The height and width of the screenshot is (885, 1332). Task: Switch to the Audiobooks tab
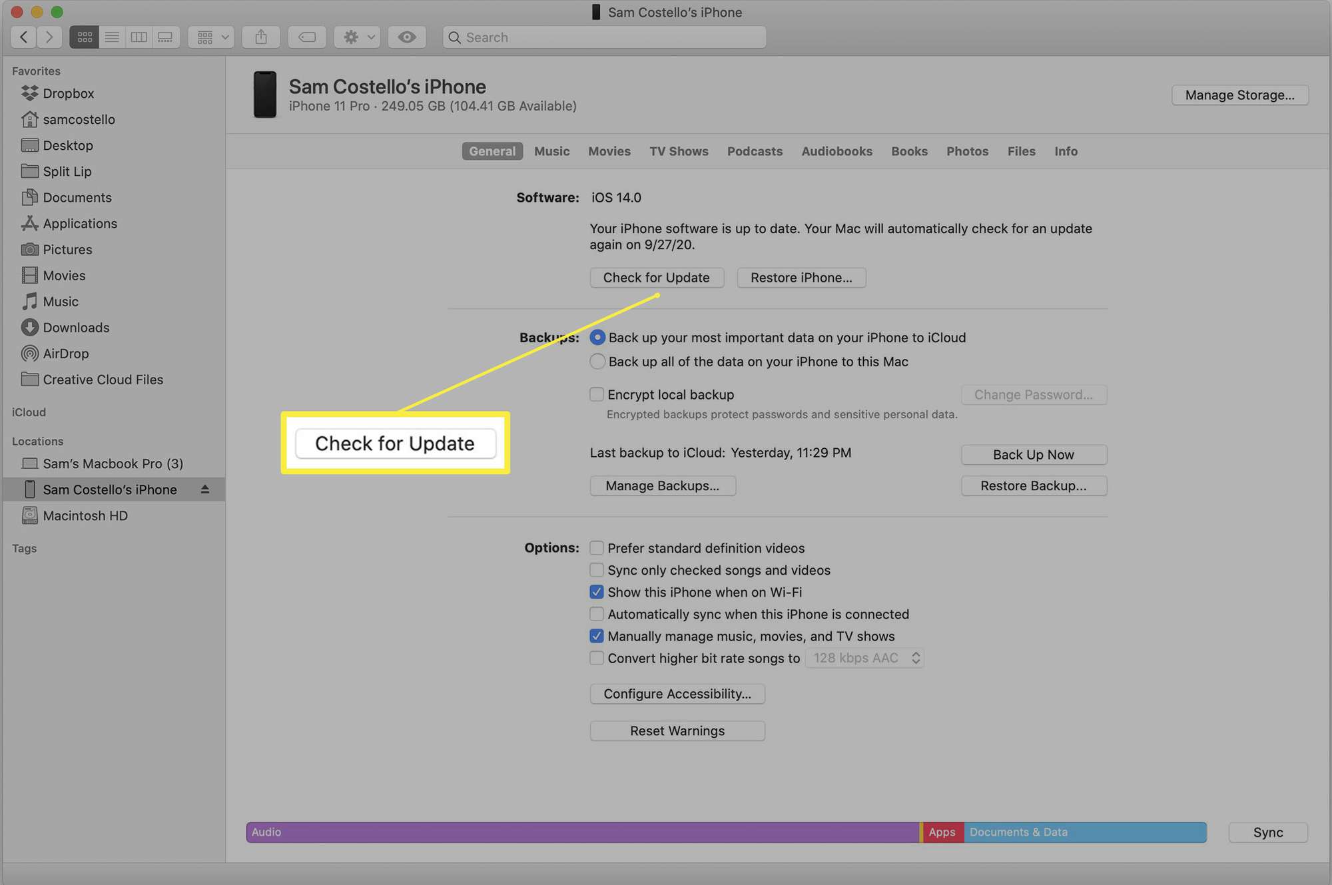[x=836, y=151]
